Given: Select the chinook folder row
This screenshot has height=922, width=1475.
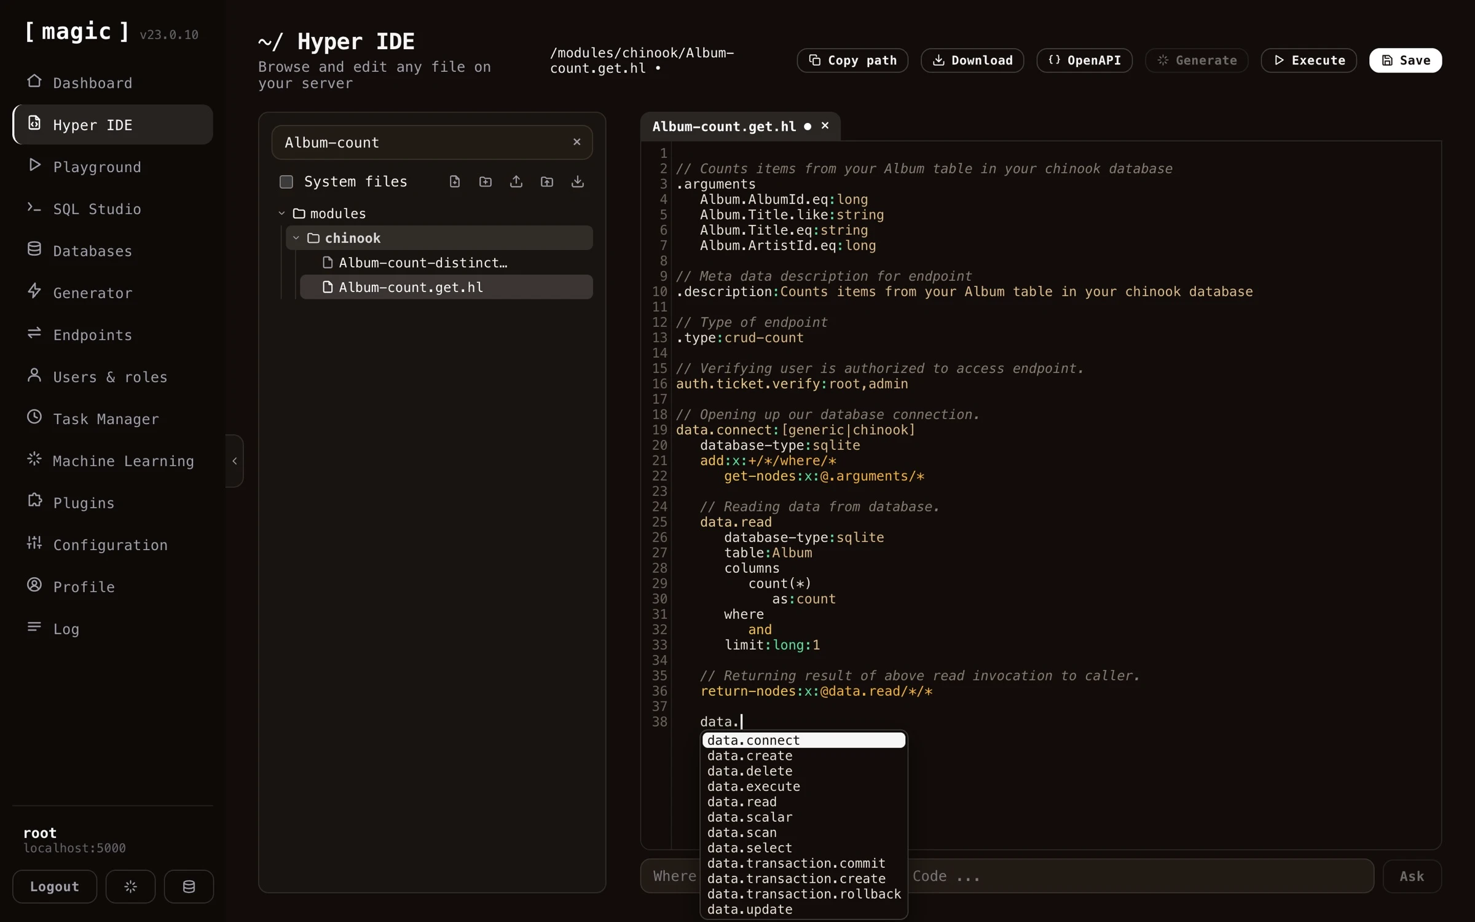Looking at the screenshot, I should [439, 238].
